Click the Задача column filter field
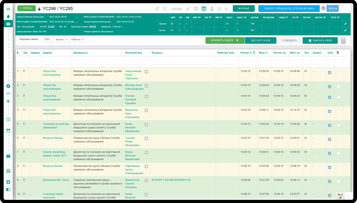Screen dimensions: 357x203 [56, 62]
